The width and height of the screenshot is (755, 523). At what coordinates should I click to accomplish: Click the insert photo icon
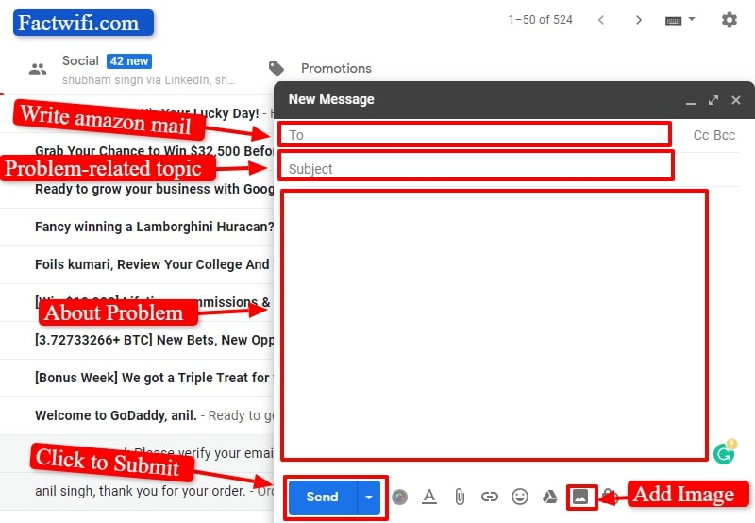pos(580,497)
